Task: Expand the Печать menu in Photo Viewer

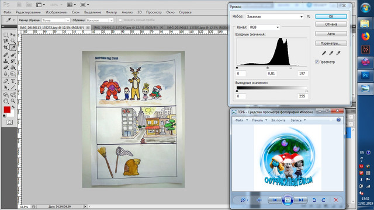Action: point(259,120)
